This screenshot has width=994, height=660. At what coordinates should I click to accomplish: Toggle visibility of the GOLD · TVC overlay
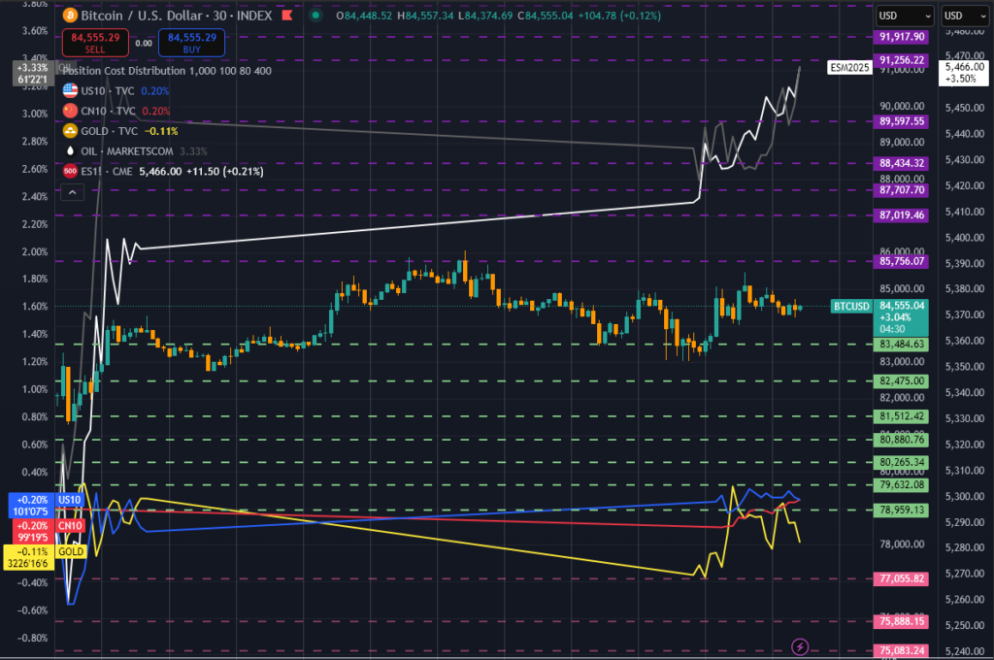[111, 130]
